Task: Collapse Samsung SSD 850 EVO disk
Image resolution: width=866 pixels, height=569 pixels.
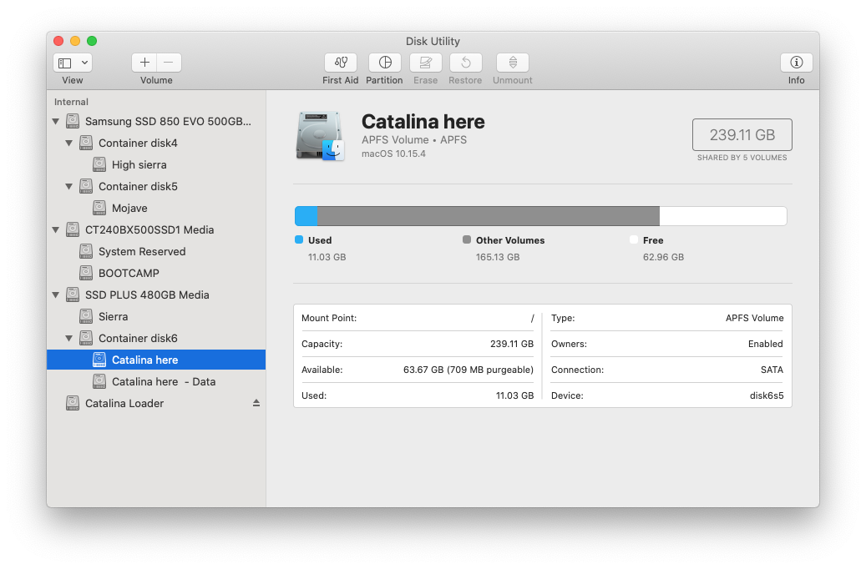Action: 56,122
